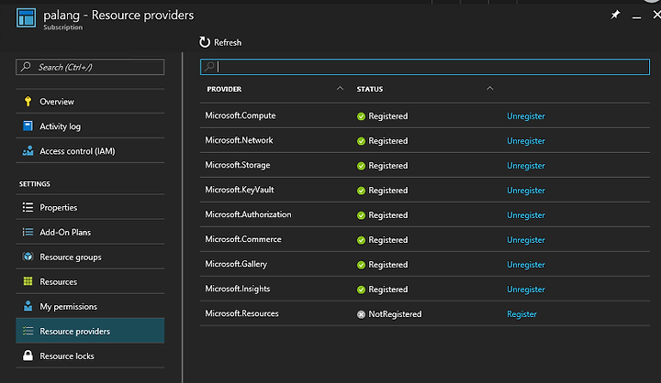Unregister the Microsoft.Network provider

[x=526, y=141]
